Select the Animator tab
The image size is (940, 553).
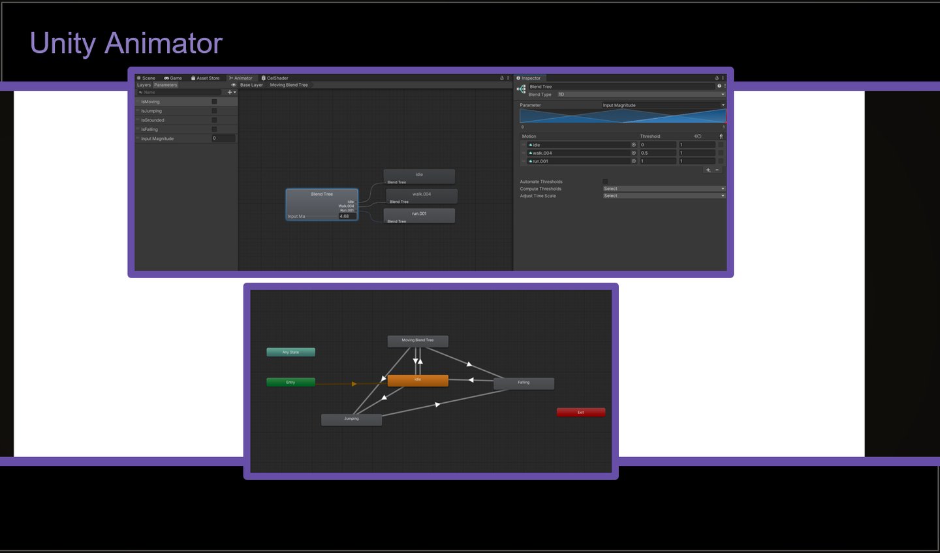tap(241, 78)
